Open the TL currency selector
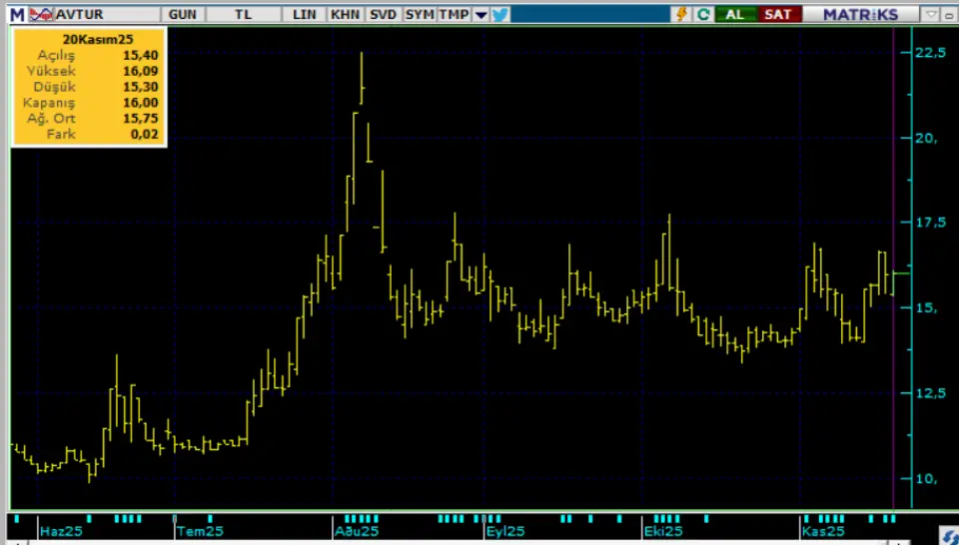The image size is (959, 545). [x=244, y=14]
